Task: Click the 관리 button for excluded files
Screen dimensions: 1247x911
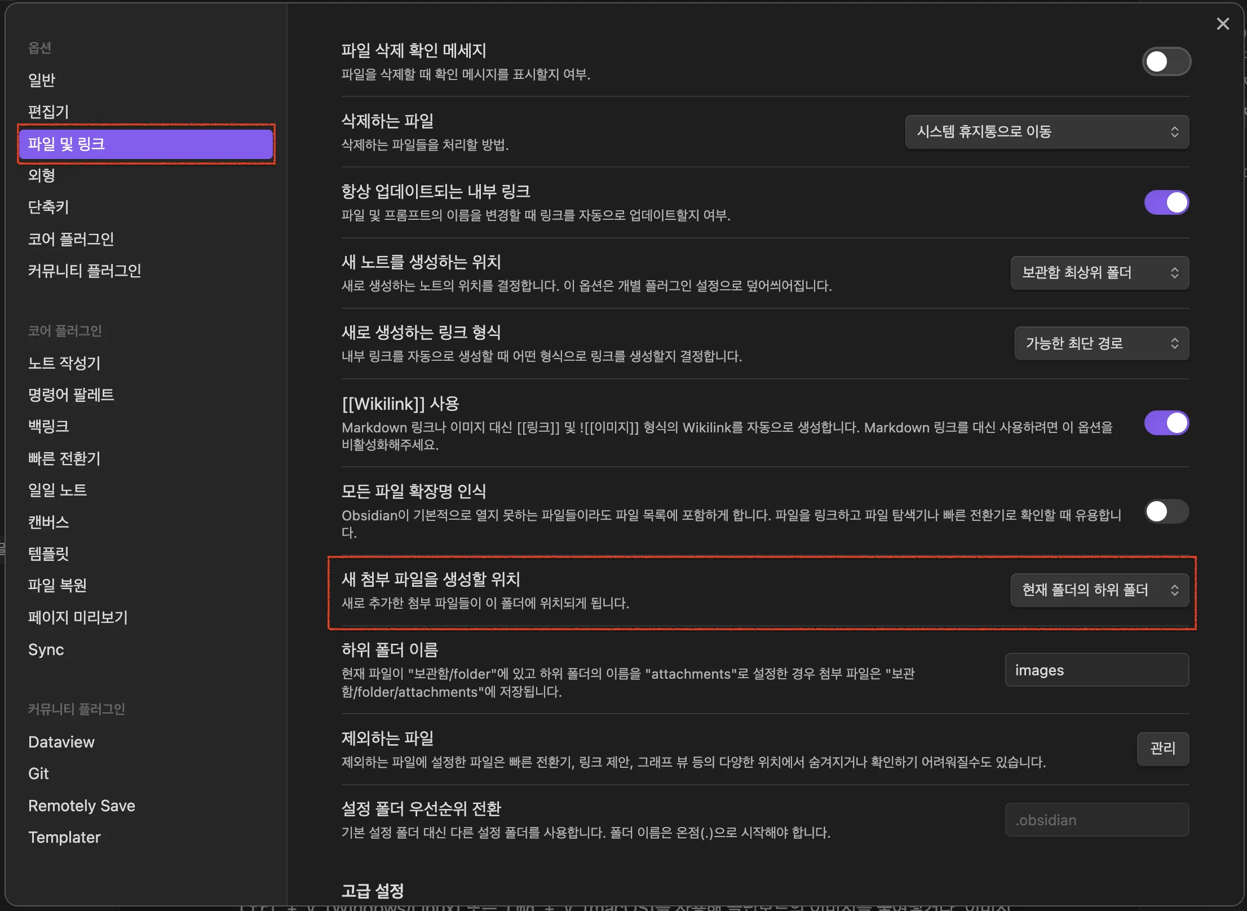Action: [x=1162, y=749]
